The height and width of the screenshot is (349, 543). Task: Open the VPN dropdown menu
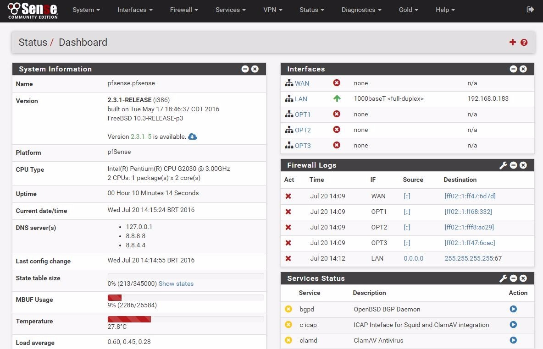[273, 10]
